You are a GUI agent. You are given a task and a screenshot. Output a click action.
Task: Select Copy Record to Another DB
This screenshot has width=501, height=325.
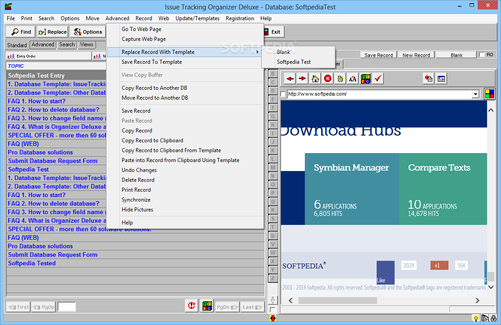[x=154, y=88]
